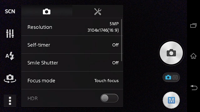Switch to the wrench tools settings tab
Viewport: 200px width, 112px height.
pos(97,12)
